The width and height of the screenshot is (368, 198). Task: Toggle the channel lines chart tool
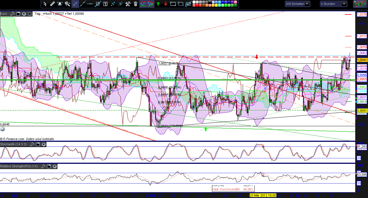143,4
